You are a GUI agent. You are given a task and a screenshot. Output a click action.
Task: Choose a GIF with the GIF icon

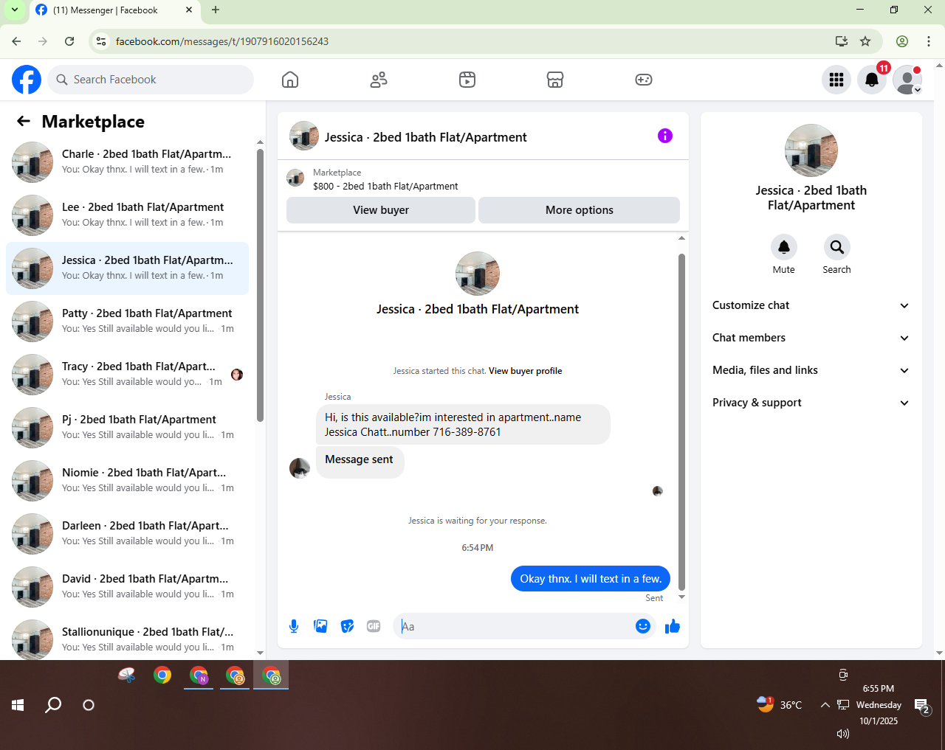(374, 626)
